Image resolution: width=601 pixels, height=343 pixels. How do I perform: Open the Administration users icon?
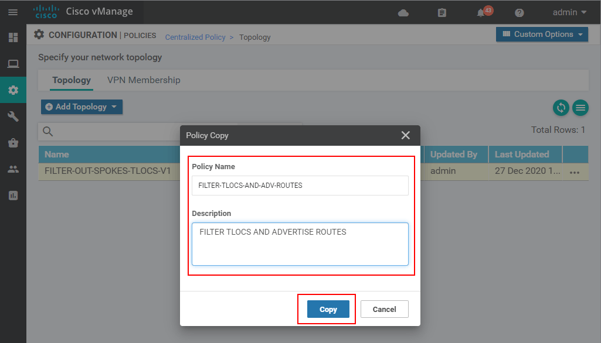13,169
